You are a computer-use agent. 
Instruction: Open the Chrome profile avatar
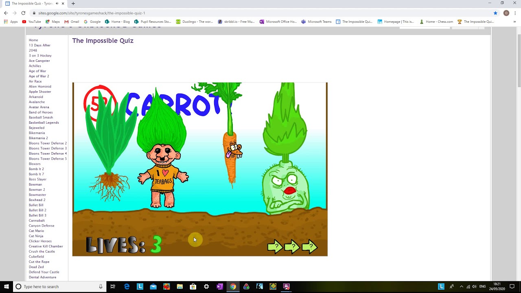506,13
